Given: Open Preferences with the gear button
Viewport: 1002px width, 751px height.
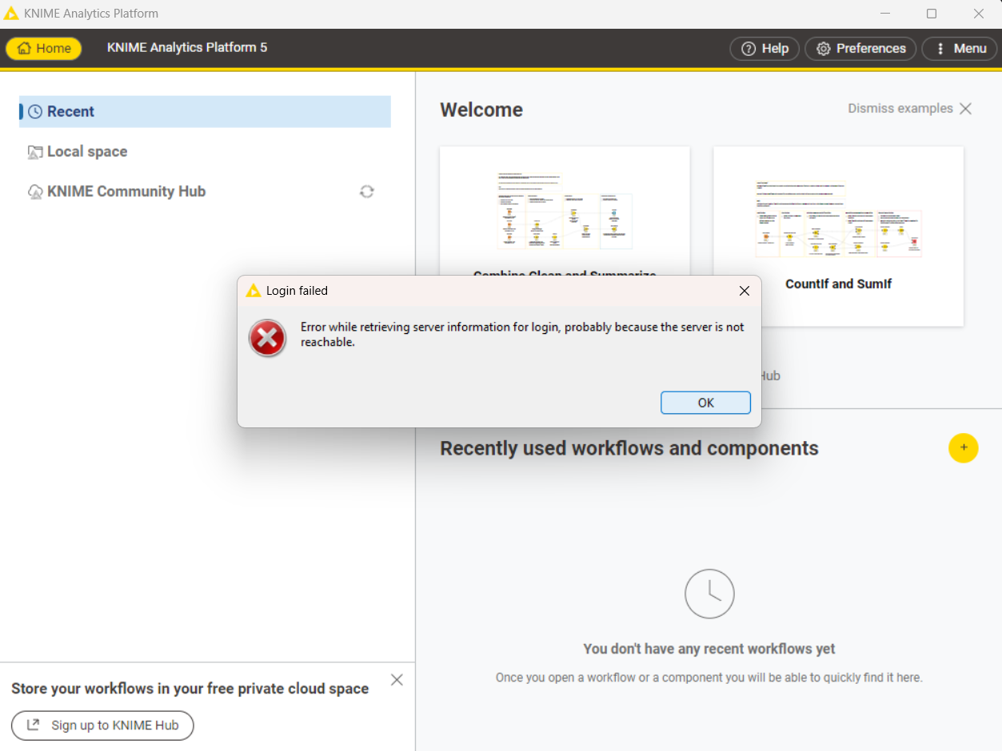Looking at the screenshot, I should pyautogui.click(x=860, y=49).
